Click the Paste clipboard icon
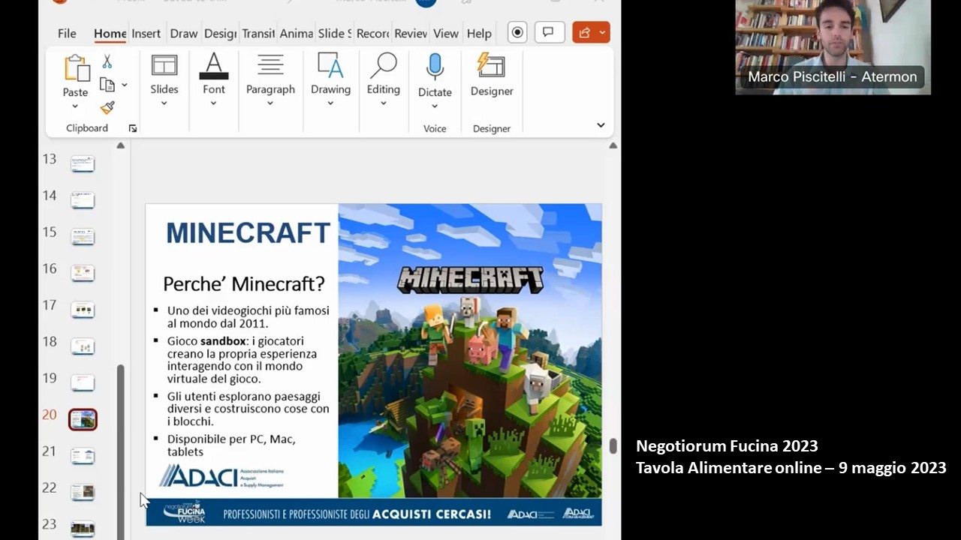The width and height of the screenshot is (961, 540). pyautogui.click(x=76, y=68)
